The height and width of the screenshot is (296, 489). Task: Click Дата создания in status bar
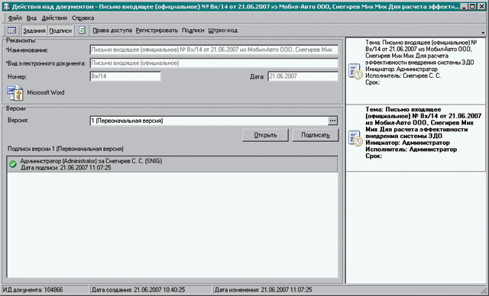pyautogui.click(x=138, y=290)
